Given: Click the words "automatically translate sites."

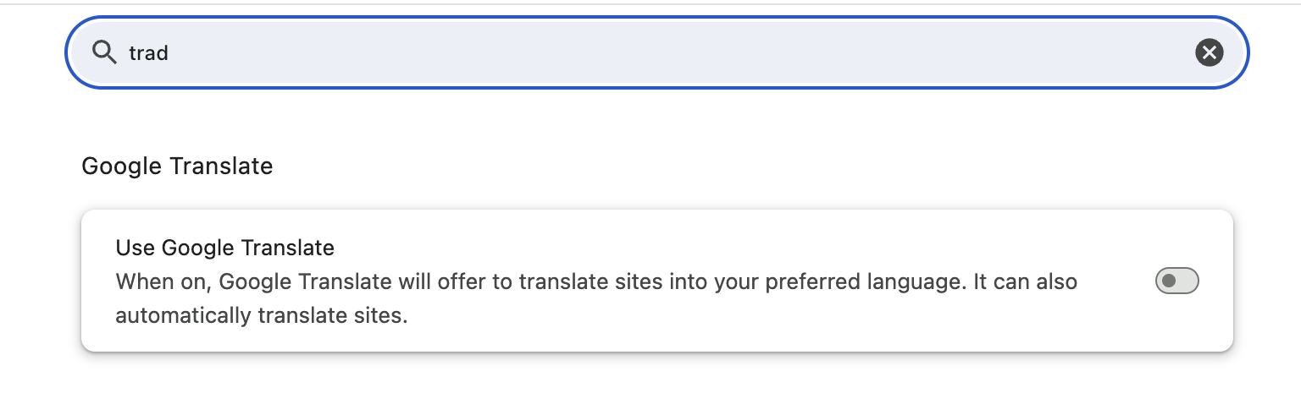Looking at the screenshot, I should tap(262, 317).
